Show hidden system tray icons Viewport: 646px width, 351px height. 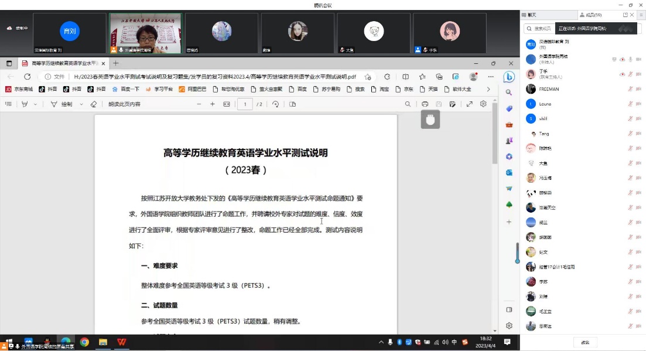(381, 342)
